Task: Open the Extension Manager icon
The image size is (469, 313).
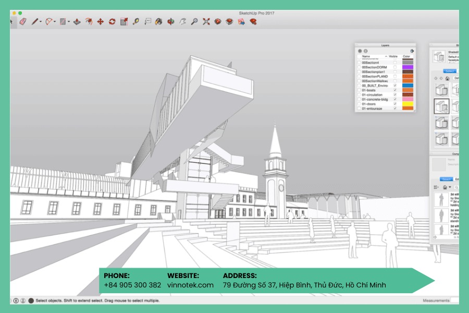Action: pyautogui.click(x=253, y=21)
